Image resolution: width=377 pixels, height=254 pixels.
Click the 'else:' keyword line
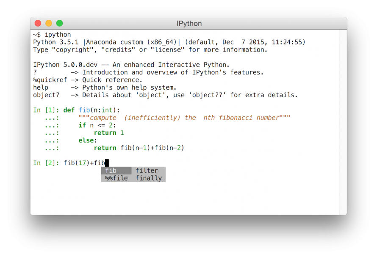tap(88, 140)
